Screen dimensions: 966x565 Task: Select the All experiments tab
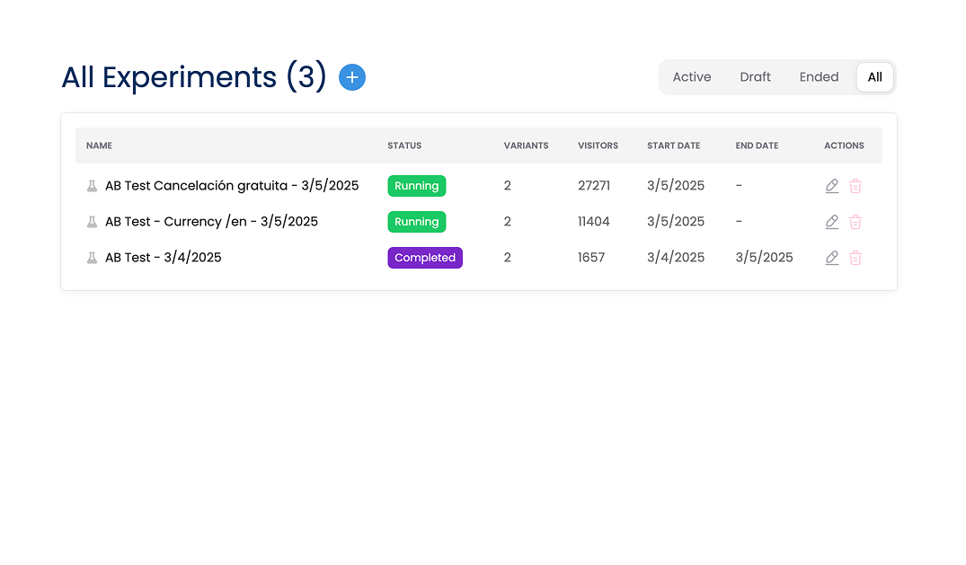[x=874, y=77]
